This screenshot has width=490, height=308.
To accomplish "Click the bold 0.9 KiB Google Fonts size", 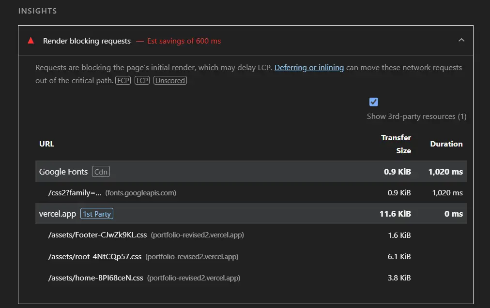I will click(397, 172).
